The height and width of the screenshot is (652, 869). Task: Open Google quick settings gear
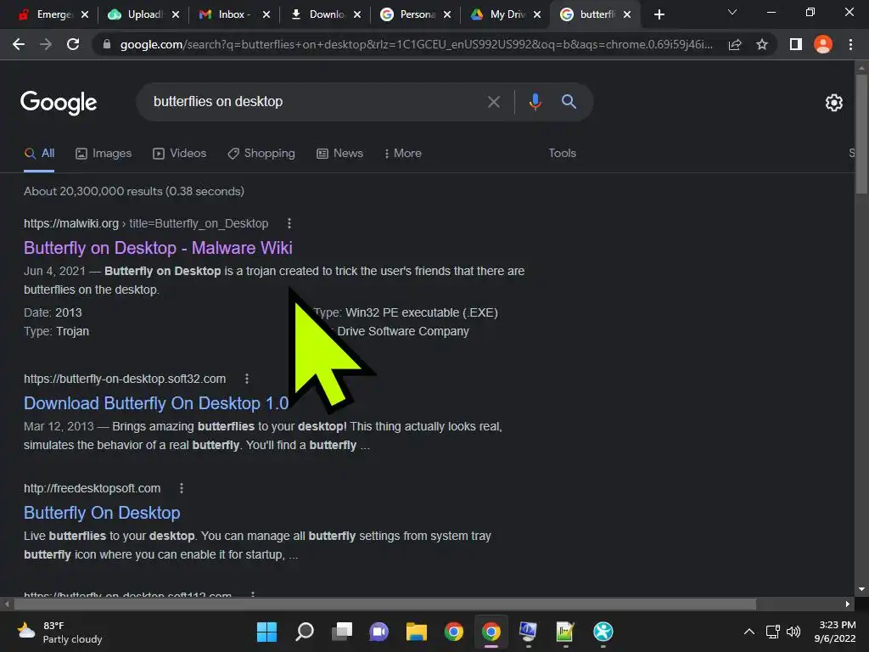(833, 103)
